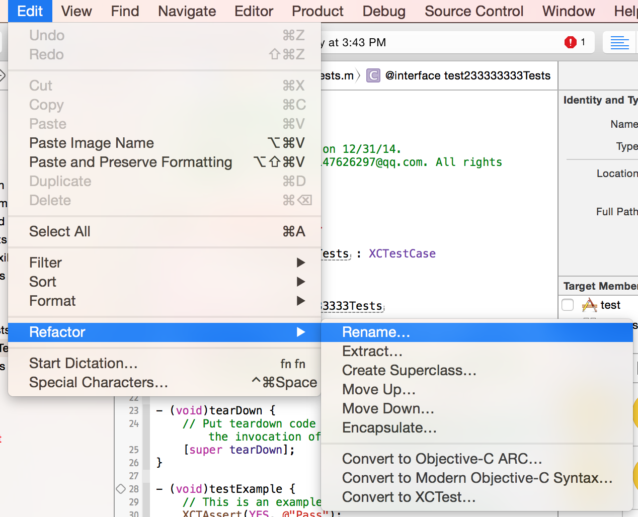The width and height of the screenshot is (638, 517).
Task: Click the tearDown method declaration
Action: [x=216, y=410]
